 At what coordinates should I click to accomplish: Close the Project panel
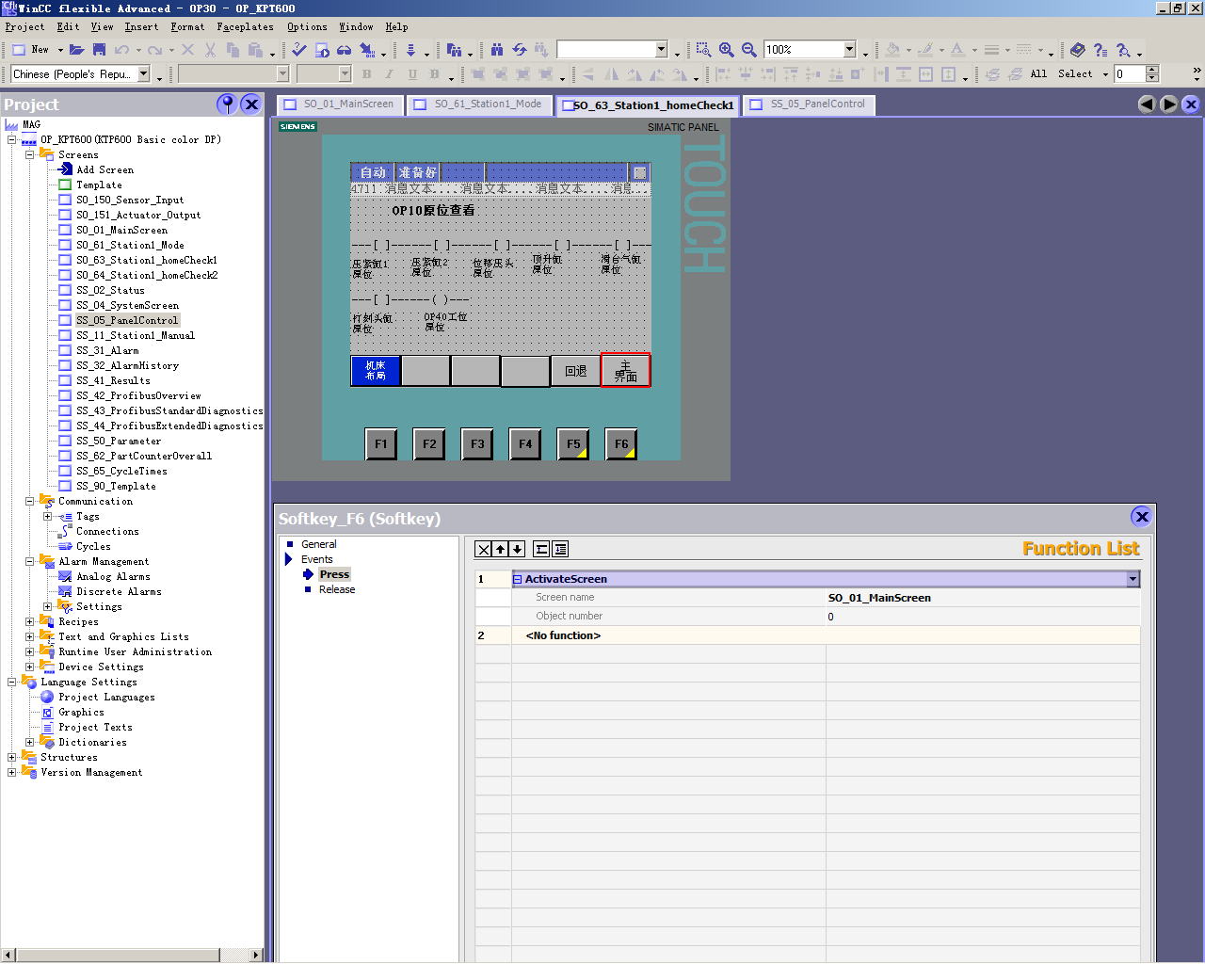coord(250,104)
